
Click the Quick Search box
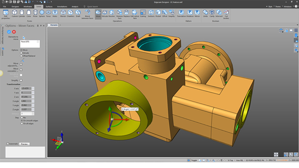click(x=92, y=7)
